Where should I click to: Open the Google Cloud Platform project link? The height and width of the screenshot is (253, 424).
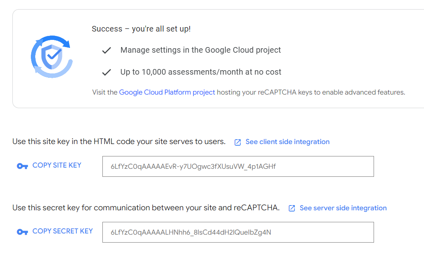tap(167, 92)
